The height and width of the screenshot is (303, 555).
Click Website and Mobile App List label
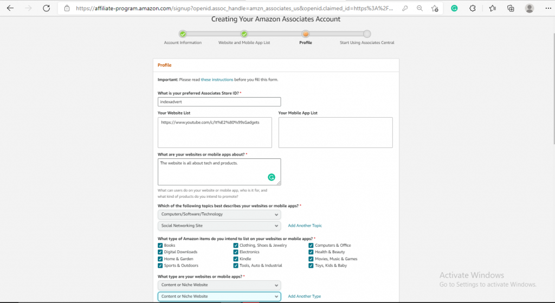244,42
